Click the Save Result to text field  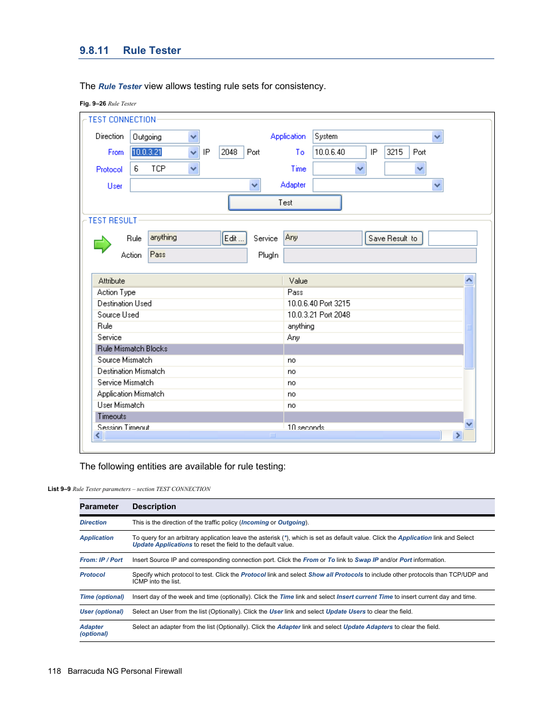coord(453,238)
